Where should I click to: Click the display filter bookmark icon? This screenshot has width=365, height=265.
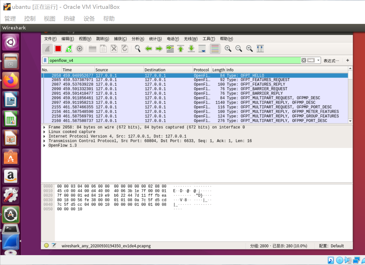(x=45, y=60)
